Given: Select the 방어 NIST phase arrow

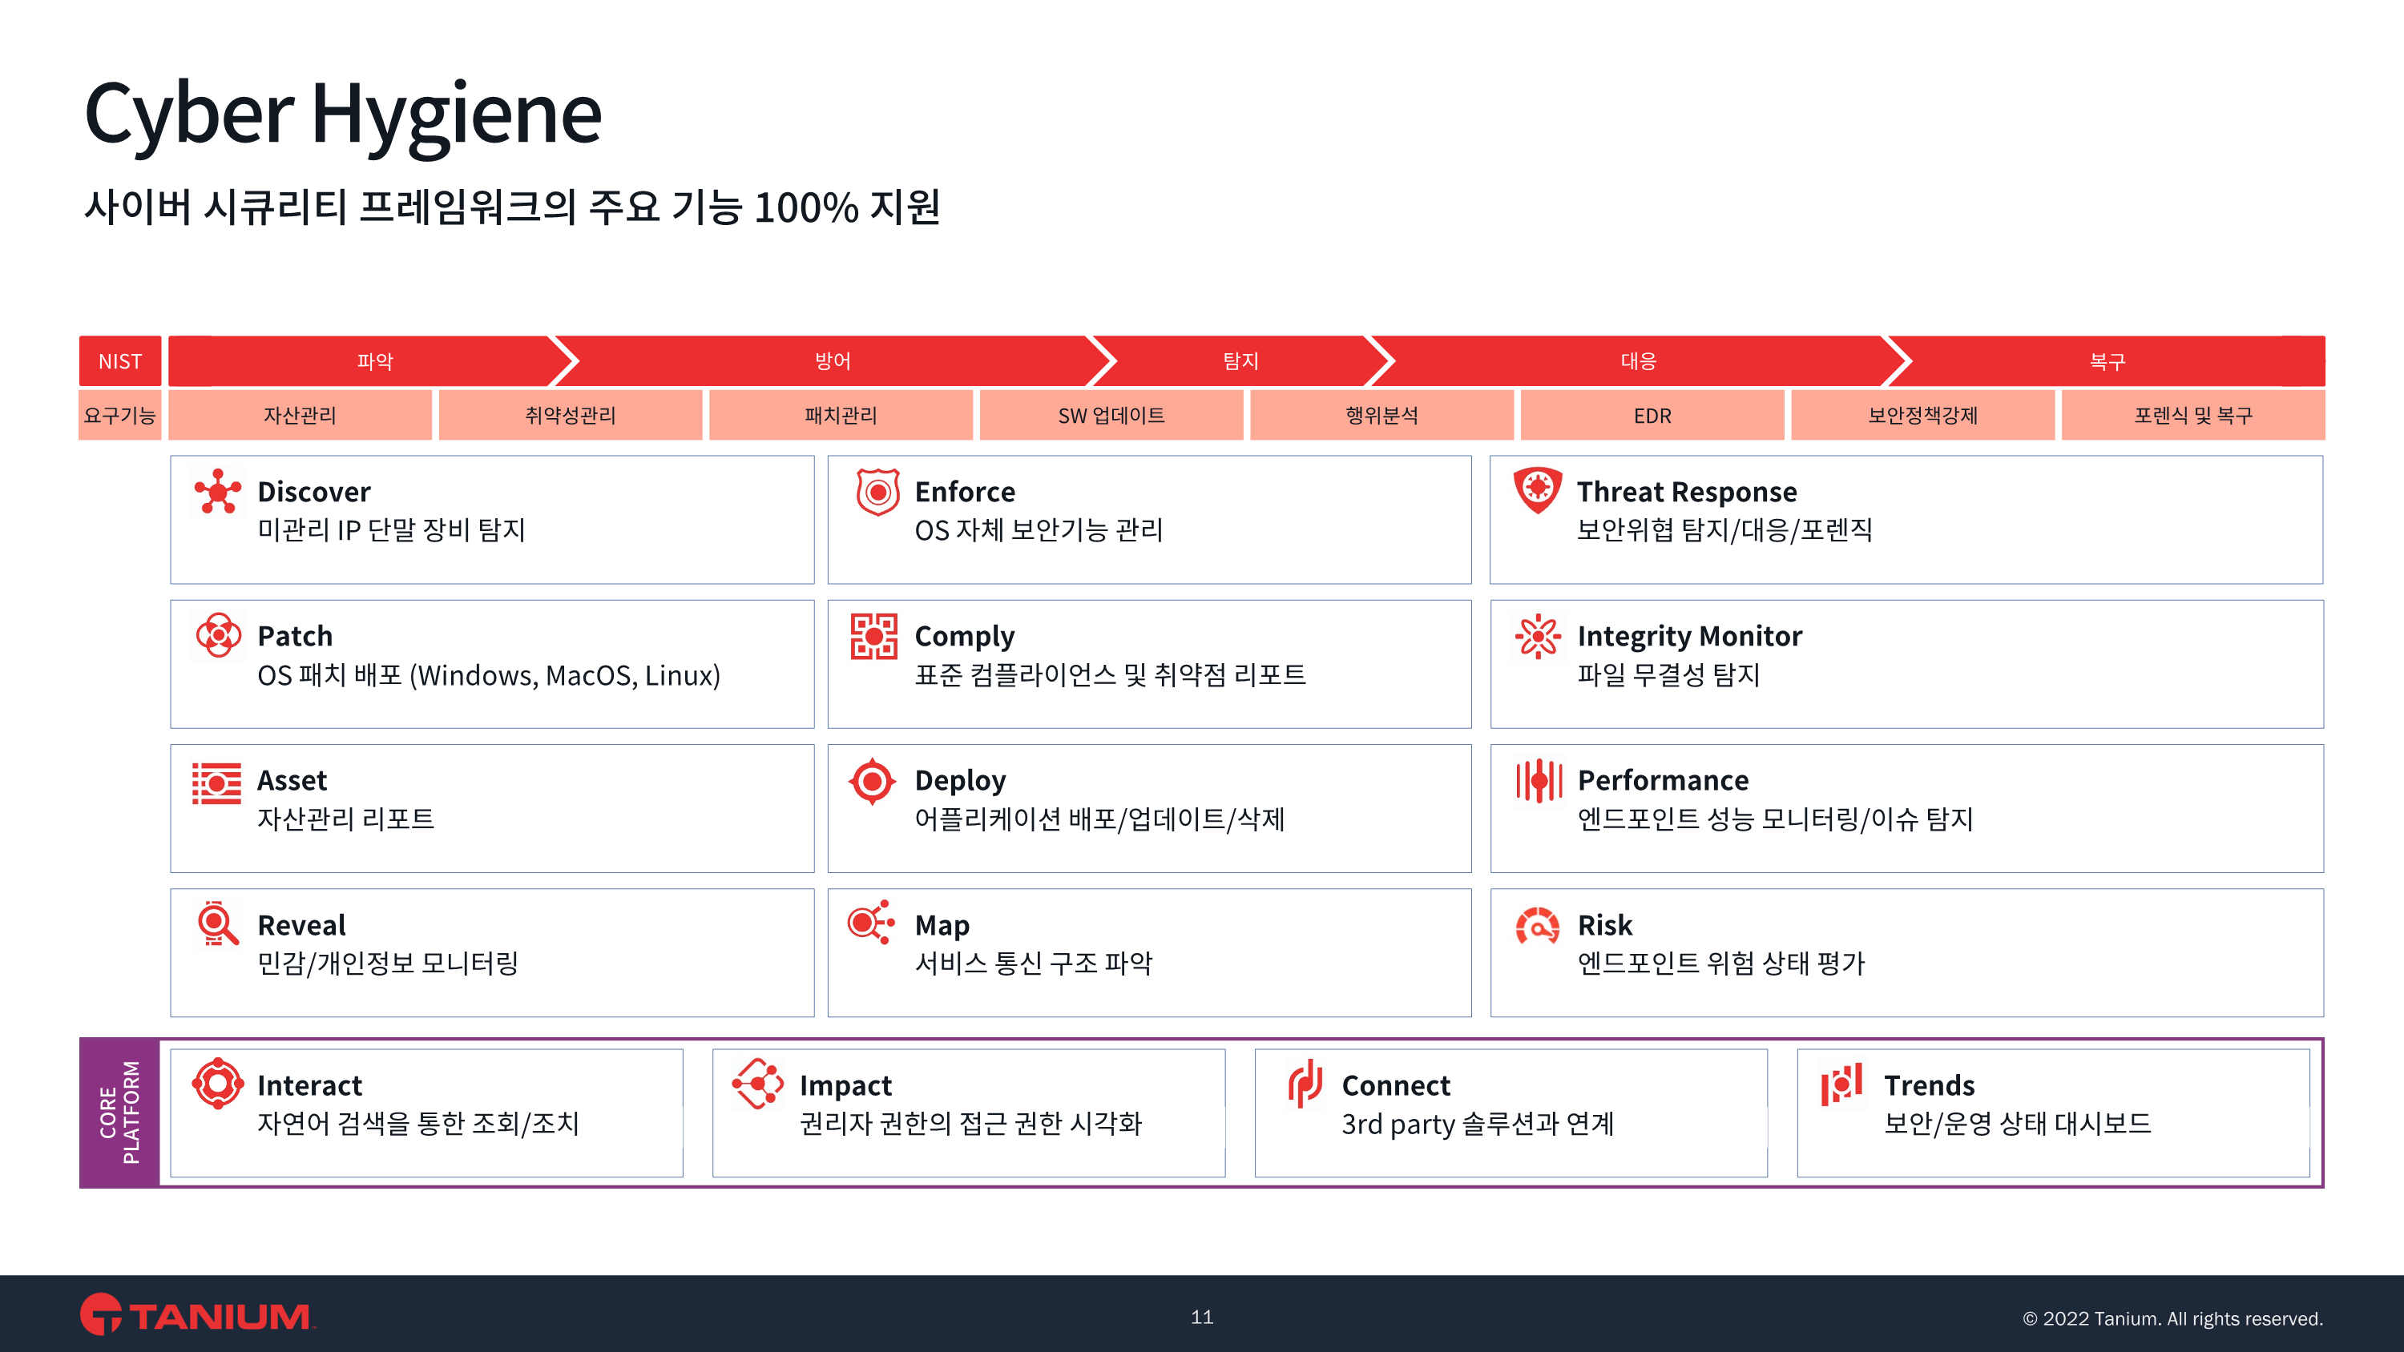Looking at the screenshot, I should point(833,361).
